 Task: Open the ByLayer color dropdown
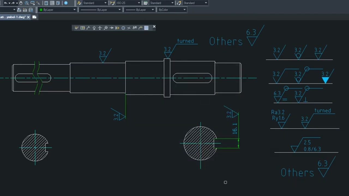58,10
